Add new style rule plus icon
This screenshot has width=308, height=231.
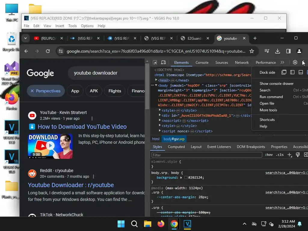click(x=290, y=155)
